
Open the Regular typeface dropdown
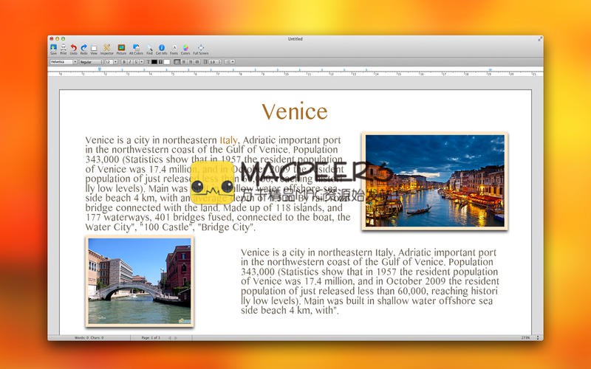tap(90, 62)
